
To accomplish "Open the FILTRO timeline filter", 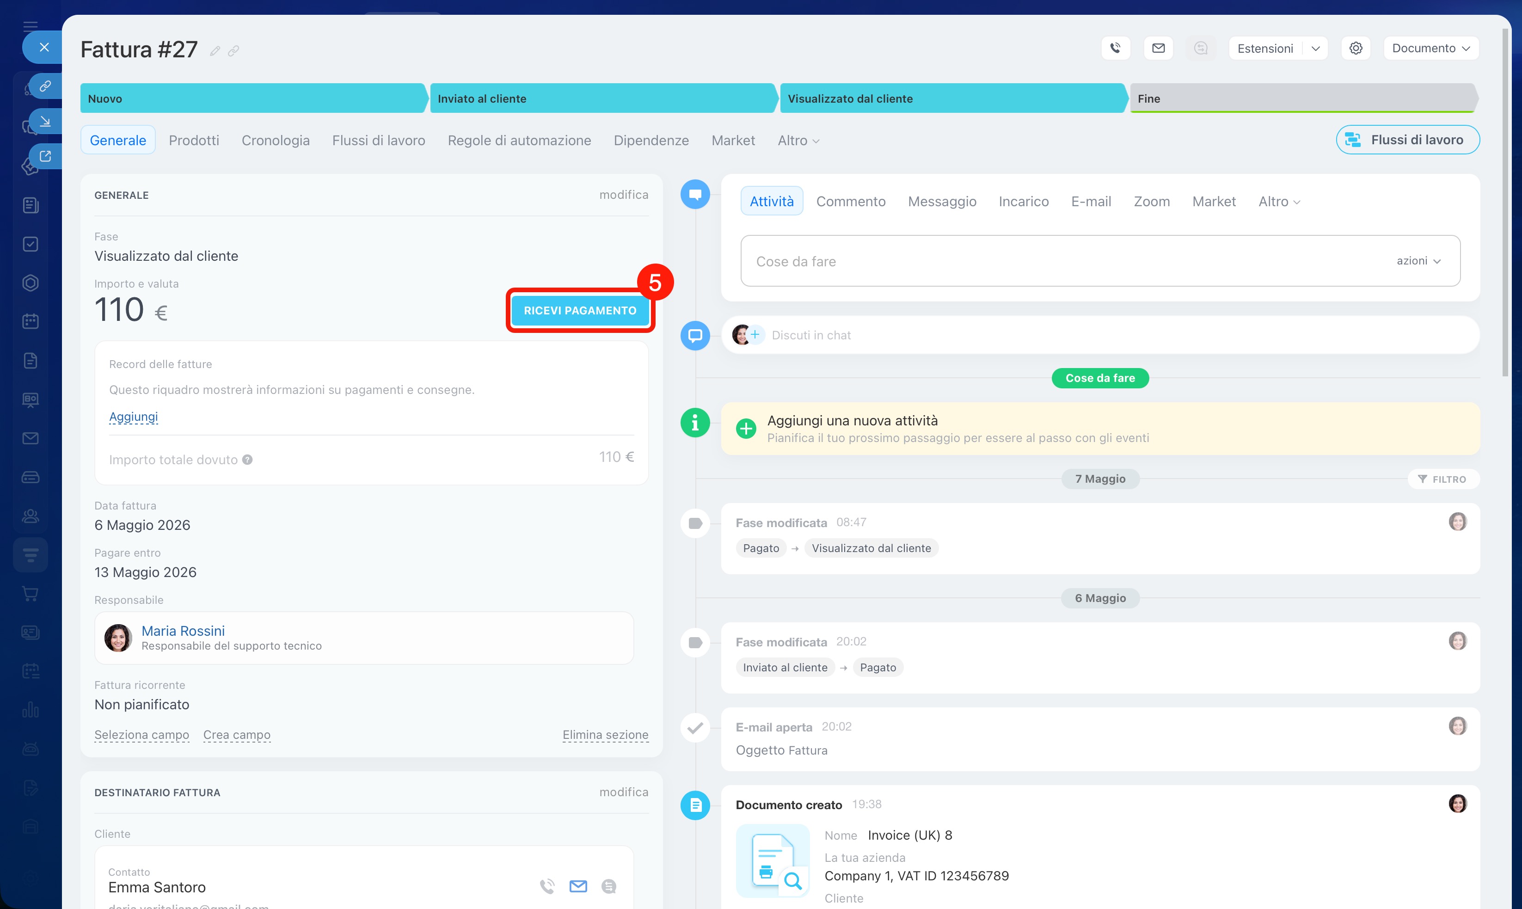I will [x=1442, y=479].
